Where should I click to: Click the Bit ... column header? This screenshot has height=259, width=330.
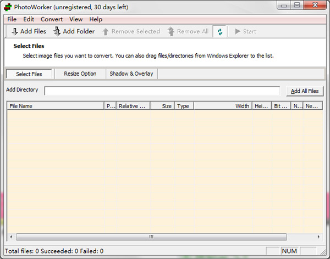[x=281, y=106]
